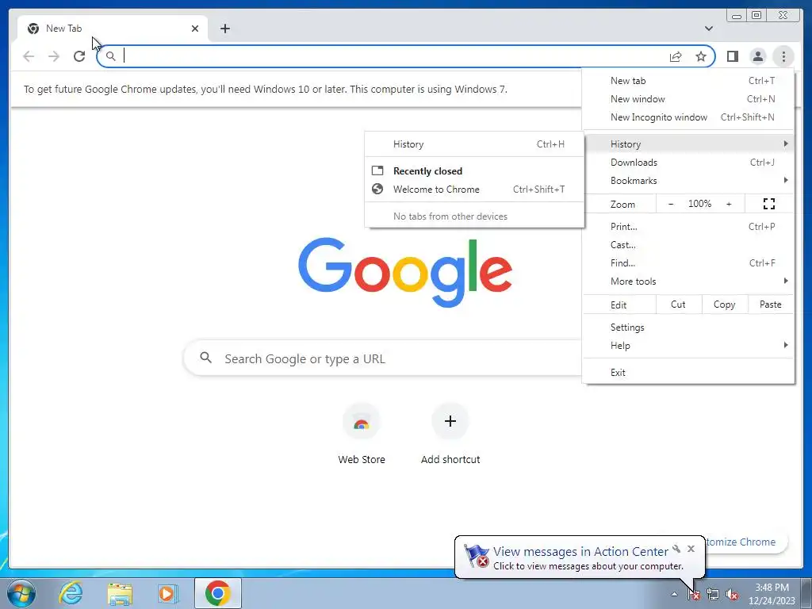Choose Find... from the menu
The height and width of the screenshot is (609, 812).
pos(688,262)
